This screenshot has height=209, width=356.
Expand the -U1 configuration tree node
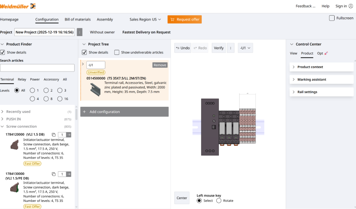tap(83, 64)
